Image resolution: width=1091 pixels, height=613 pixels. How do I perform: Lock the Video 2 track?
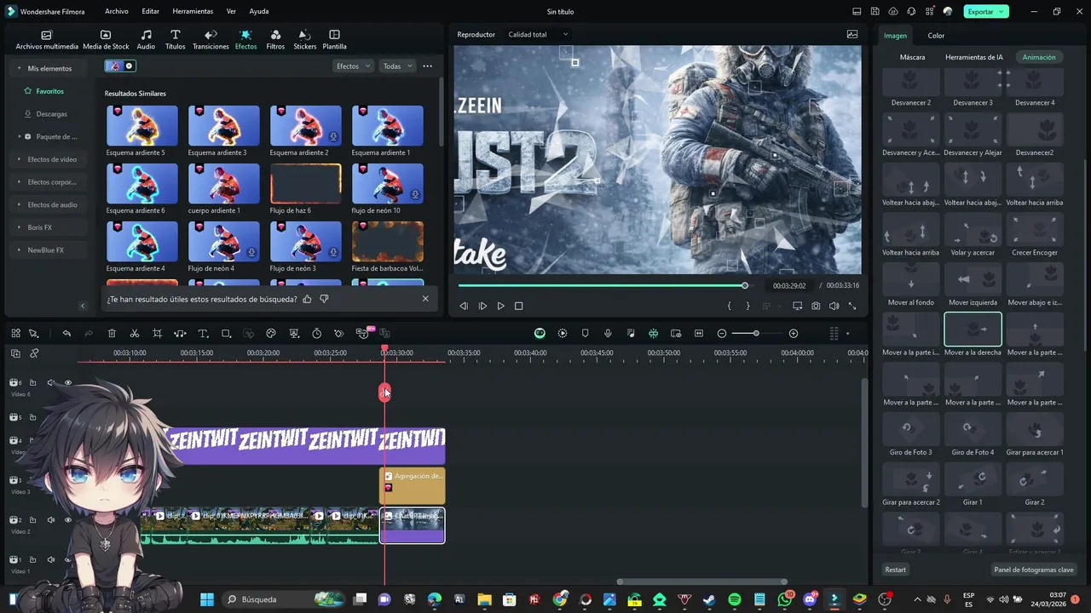(x=33, y=520)
